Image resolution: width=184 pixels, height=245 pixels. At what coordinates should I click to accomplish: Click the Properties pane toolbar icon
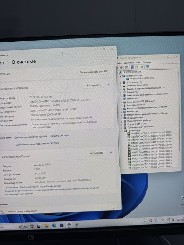click(136, 67)
